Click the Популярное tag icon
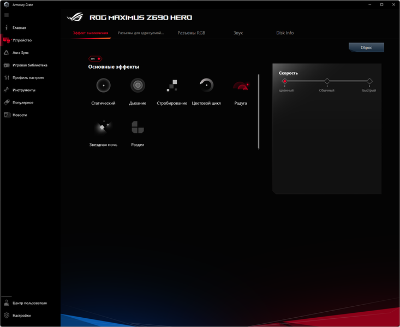This screenshot has width=400, height=327. 7,102
